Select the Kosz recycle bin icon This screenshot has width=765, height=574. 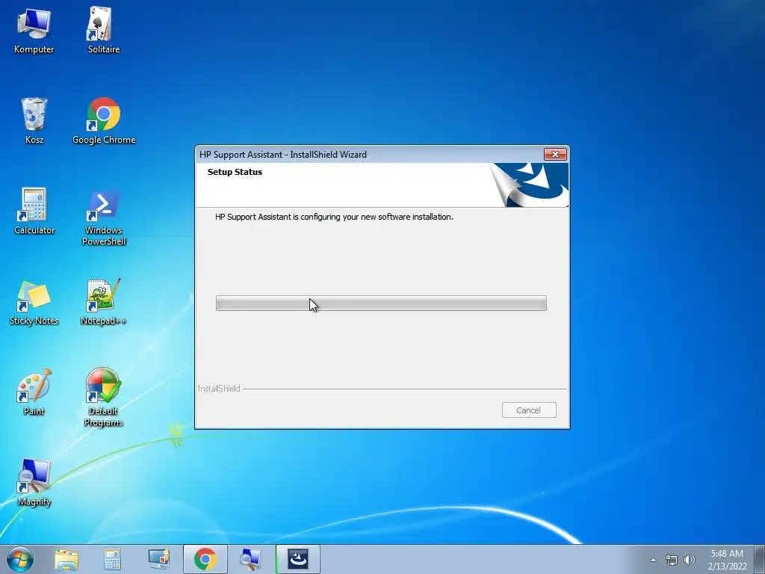click(34, 120)
